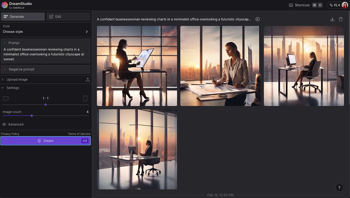Click the upload icon next to Upload image

87,79
